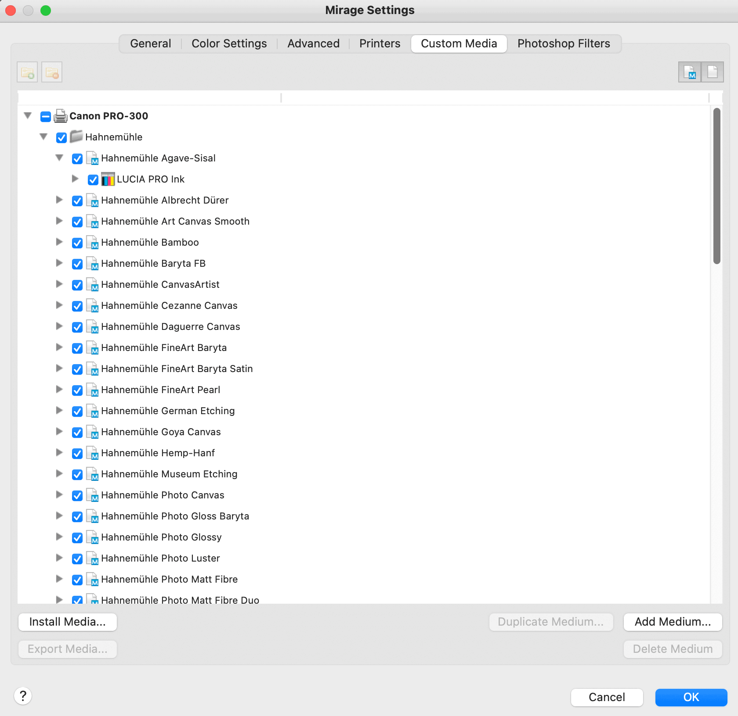Select the "Hahnemühle FineArt Baryta Satin" row text
The image size is (738, 716).
(x=177, y=369)
